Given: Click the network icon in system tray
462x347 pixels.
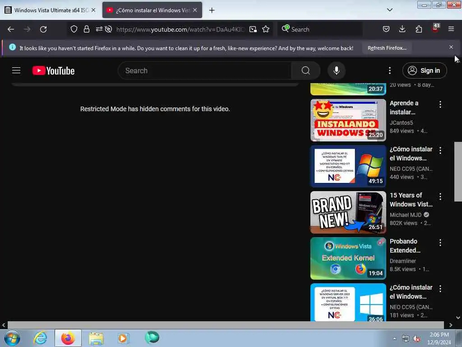Looking at the screenshot, I should [406, 339].
